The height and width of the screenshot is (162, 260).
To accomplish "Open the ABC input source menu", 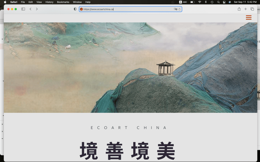I will click(x=183, y=2).
